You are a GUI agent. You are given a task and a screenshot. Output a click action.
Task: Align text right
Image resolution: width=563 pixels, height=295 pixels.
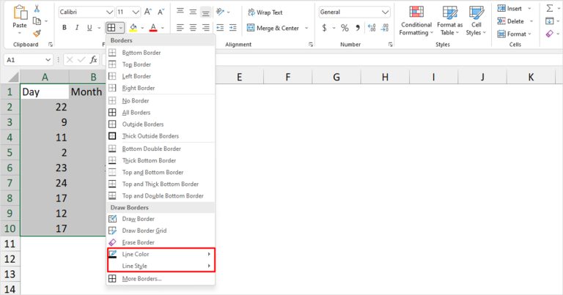click(x=206, y=28)
